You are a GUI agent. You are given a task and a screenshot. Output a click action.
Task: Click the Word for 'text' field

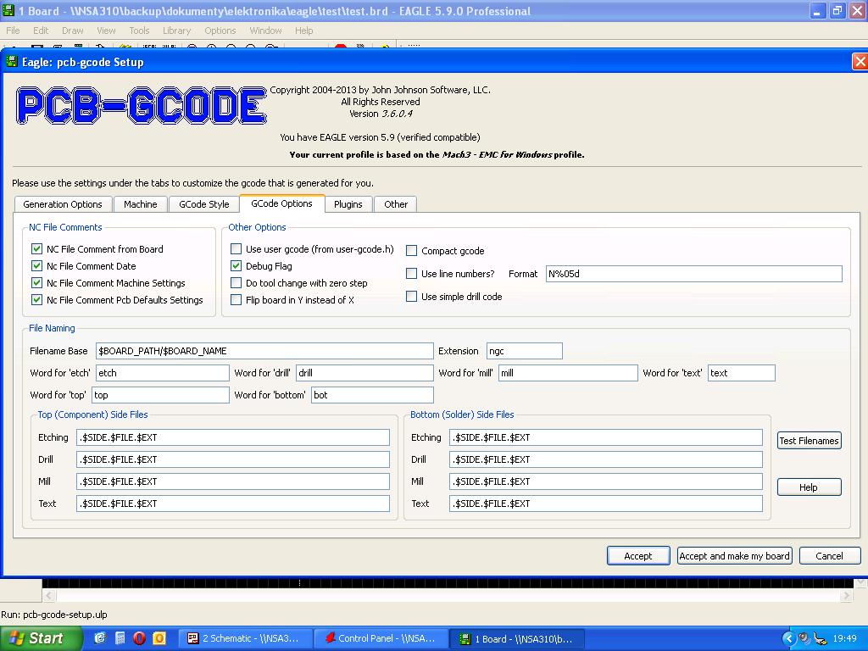click(x=741, y=373)
